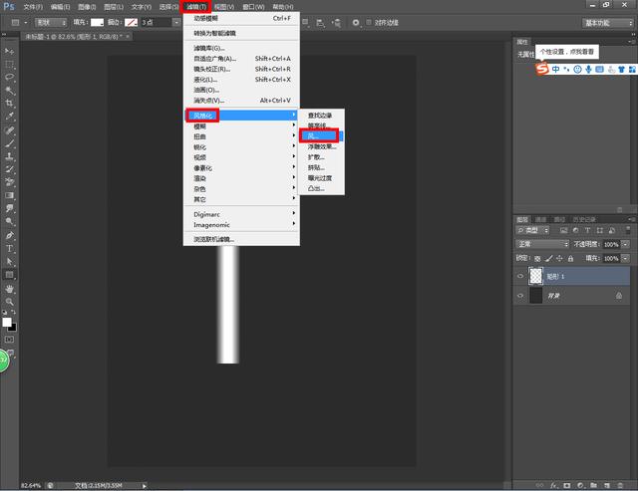The width and height of the screenshot is (638, 491).
Task: Select the Brush tool
Action: pyautogui.click(x=10, y=143)
